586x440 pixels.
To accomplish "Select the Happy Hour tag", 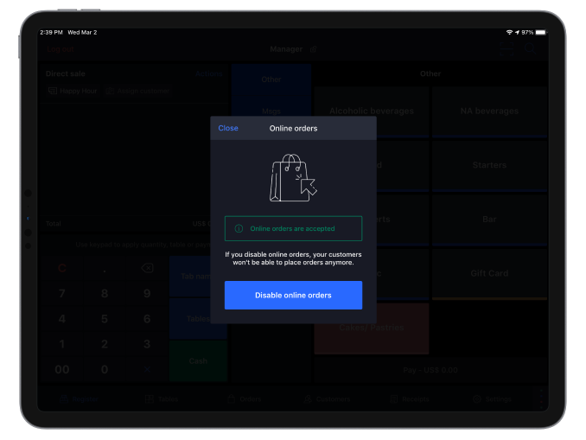I will (73, 91).
